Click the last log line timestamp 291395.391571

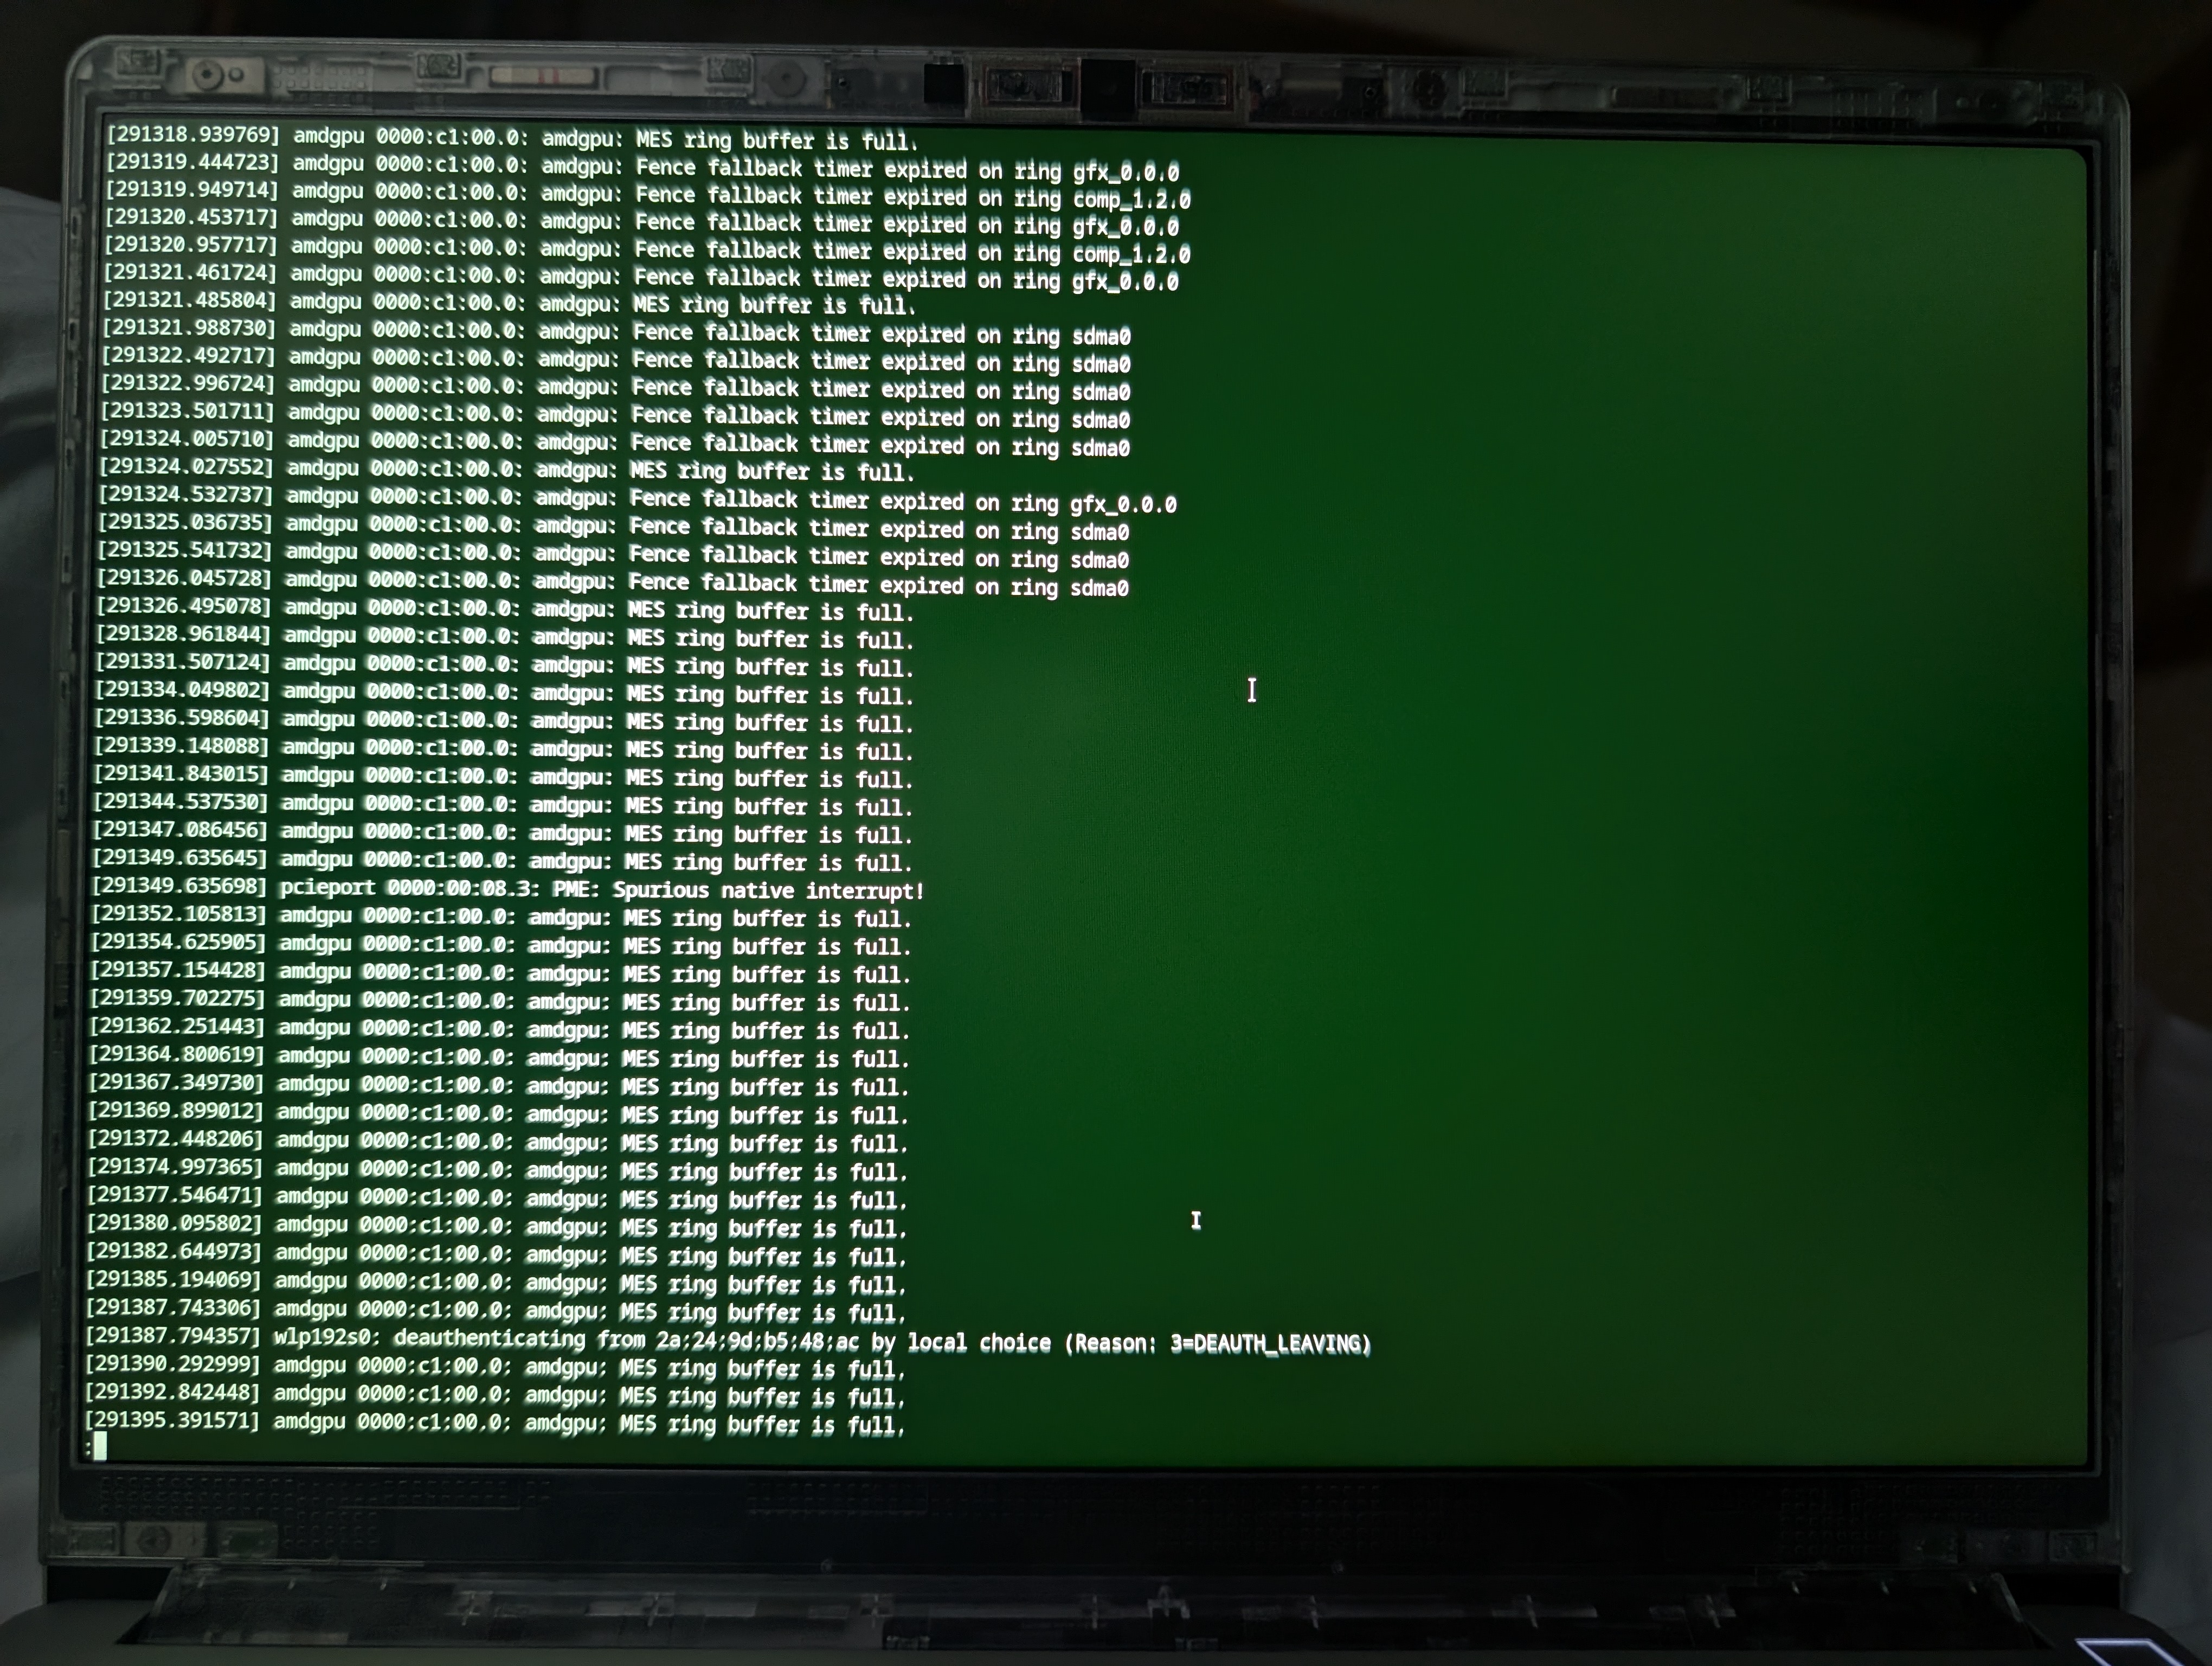(172, 1420)
